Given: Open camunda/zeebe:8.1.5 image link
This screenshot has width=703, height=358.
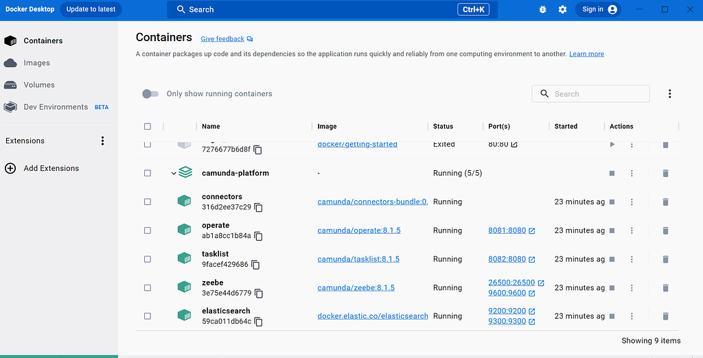Looking at the screenshot, I should (356, 287).
